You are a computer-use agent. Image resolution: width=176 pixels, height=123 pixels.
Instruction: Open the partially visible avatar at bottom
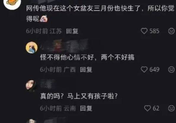(31, 121)
